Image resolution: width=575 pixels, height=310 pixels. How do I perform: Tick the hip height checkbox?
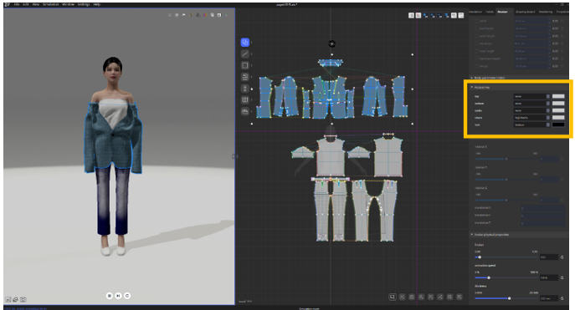tap(477, 43)
